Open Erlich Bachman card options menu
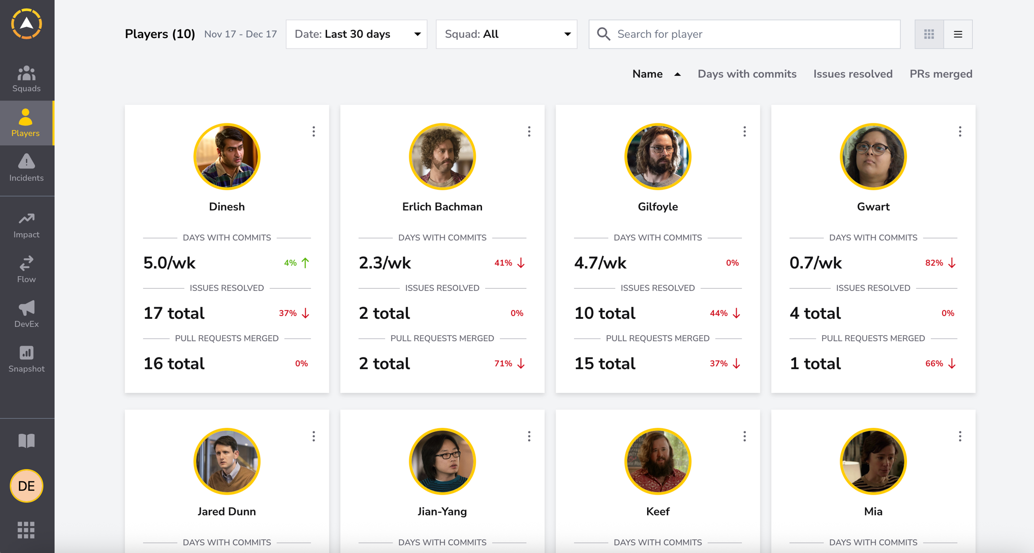 click(529, 131)
